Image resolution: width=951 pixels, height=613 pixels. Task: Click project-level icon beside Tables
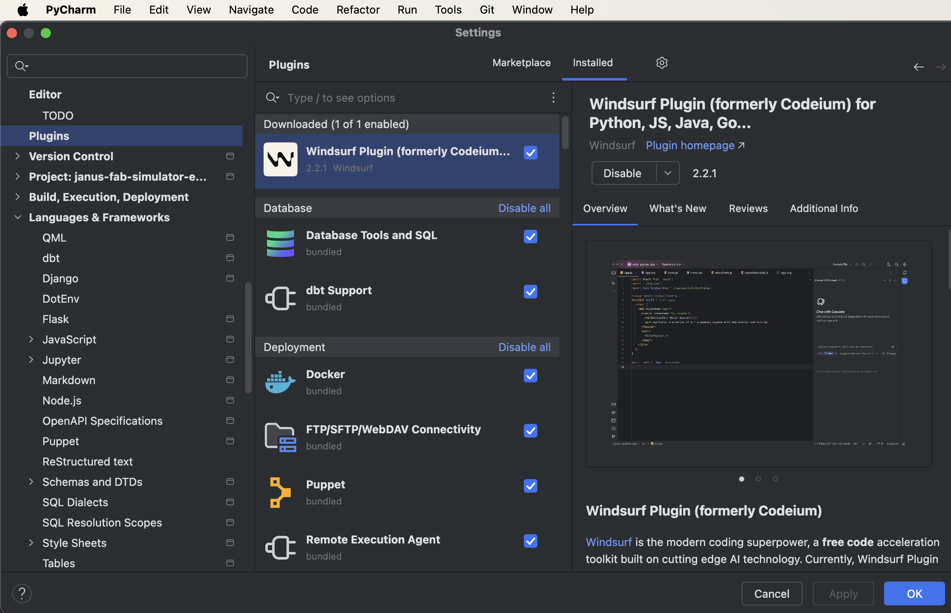pos(230,563)
